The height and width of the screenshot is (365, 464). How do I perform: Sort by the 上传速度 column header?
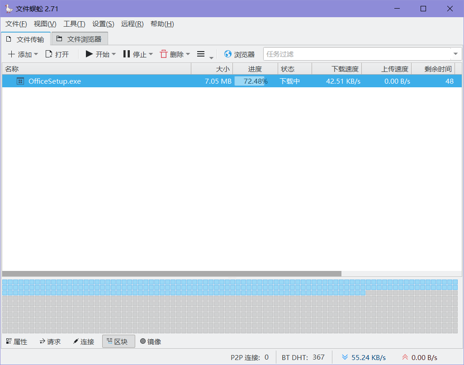(387, 69)
